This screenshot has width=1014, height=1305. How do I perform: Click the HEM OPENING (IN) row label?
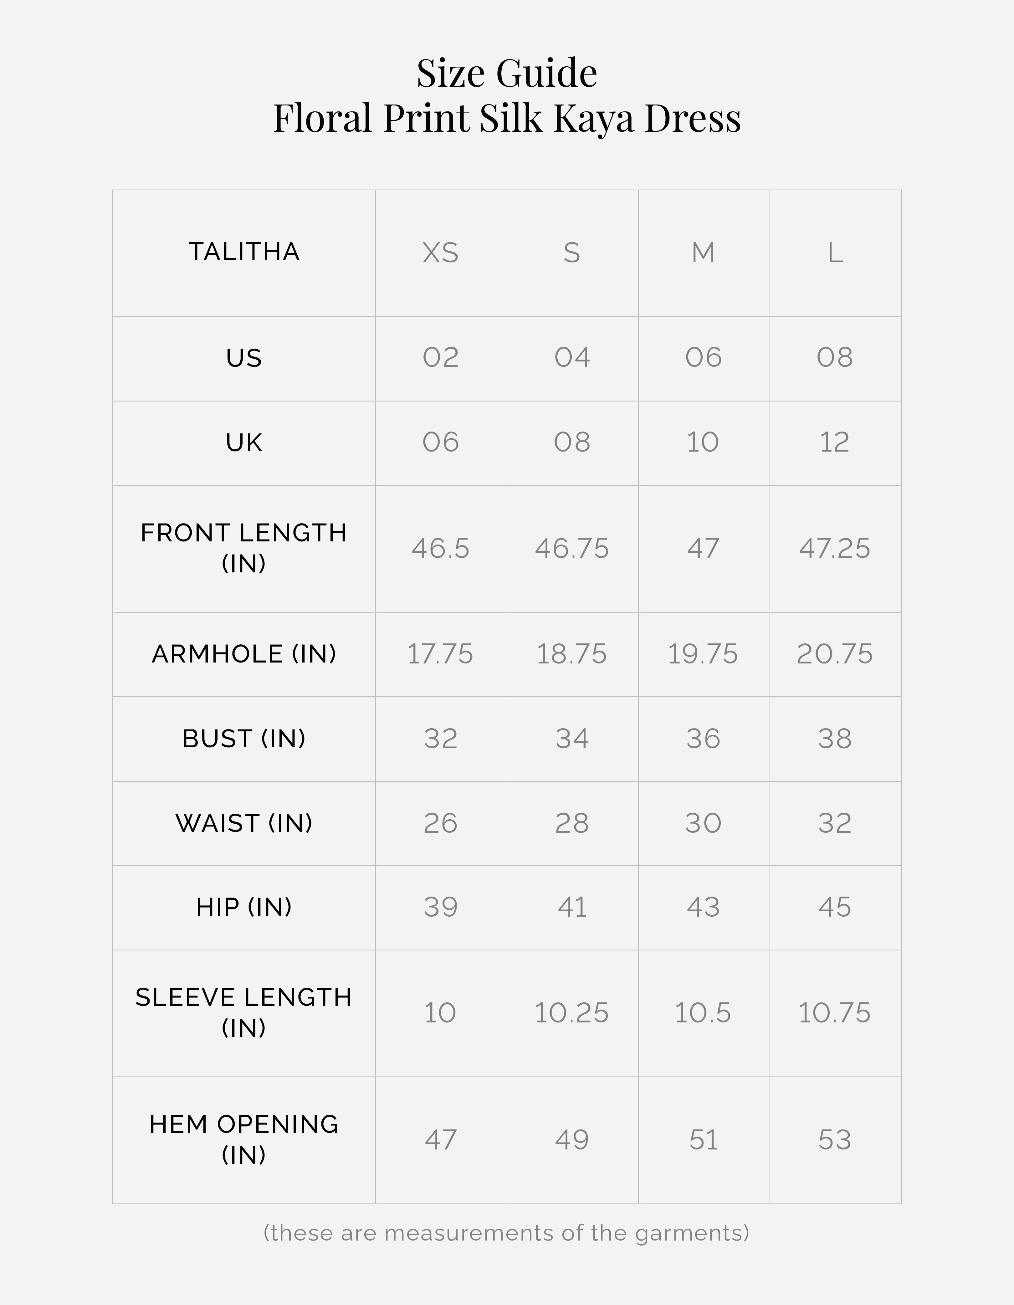tap(244, 1139)
